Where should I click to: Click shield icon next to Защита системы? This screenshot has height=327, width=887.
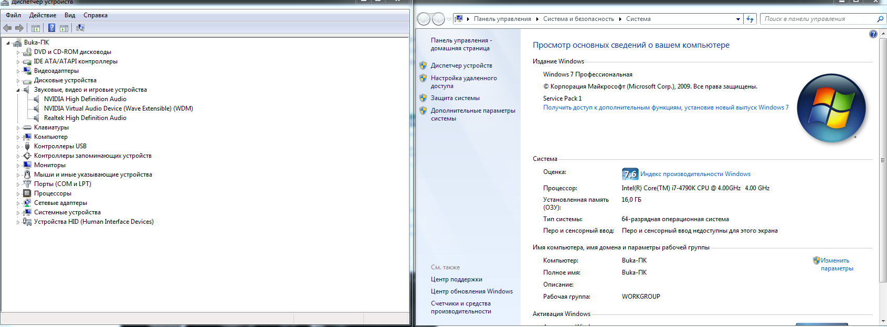pyautogui.click(x=423, y=98)
